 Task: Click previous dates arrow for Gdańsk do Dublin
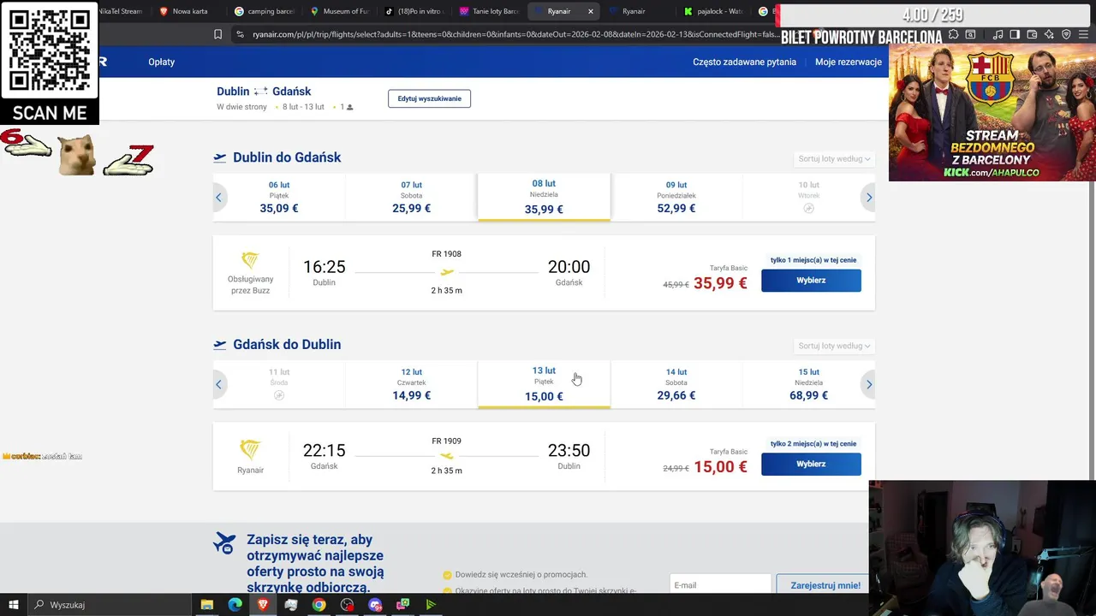pyautogui.click(x=218, y=384)
